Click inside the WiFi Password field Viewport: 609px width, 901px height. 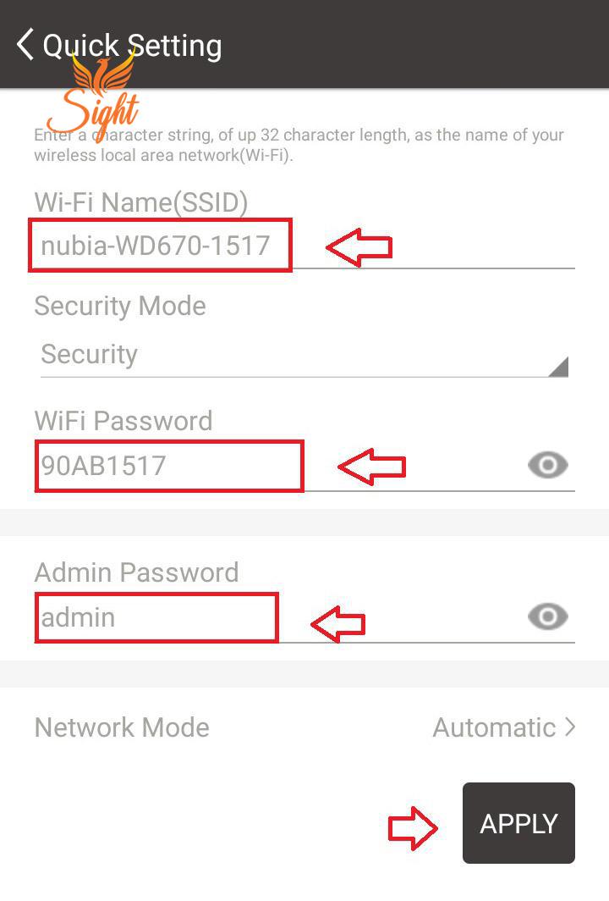169,464
